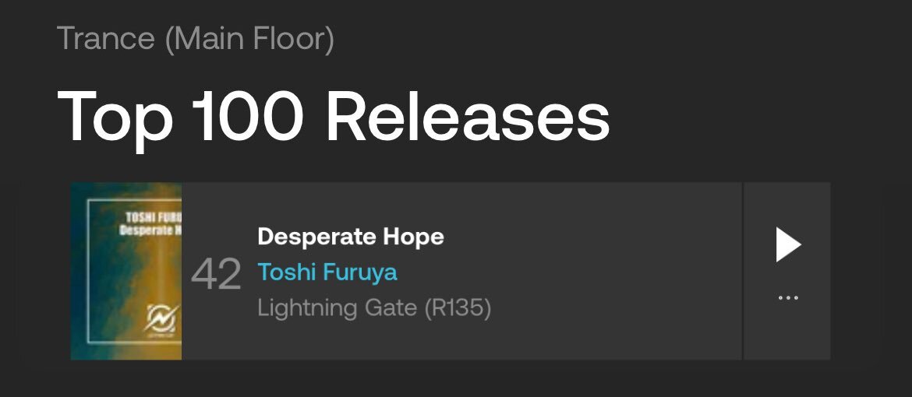The image size is (912, 397).
Task: Show more actions via ellipsis icon
Action: pos(788,298)
